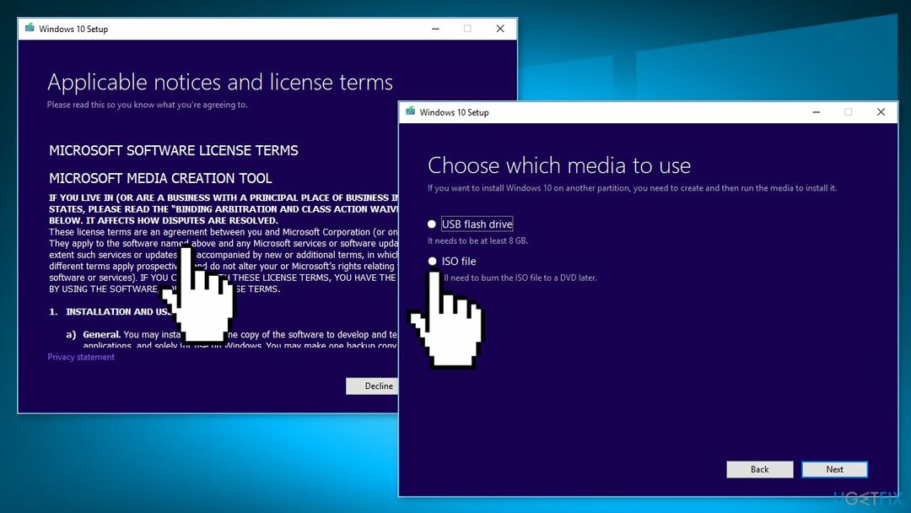Click the UGETFIX watermark logo
This screenshot has width=911, height=513.
pyautogui.click(x=867, y=498)
